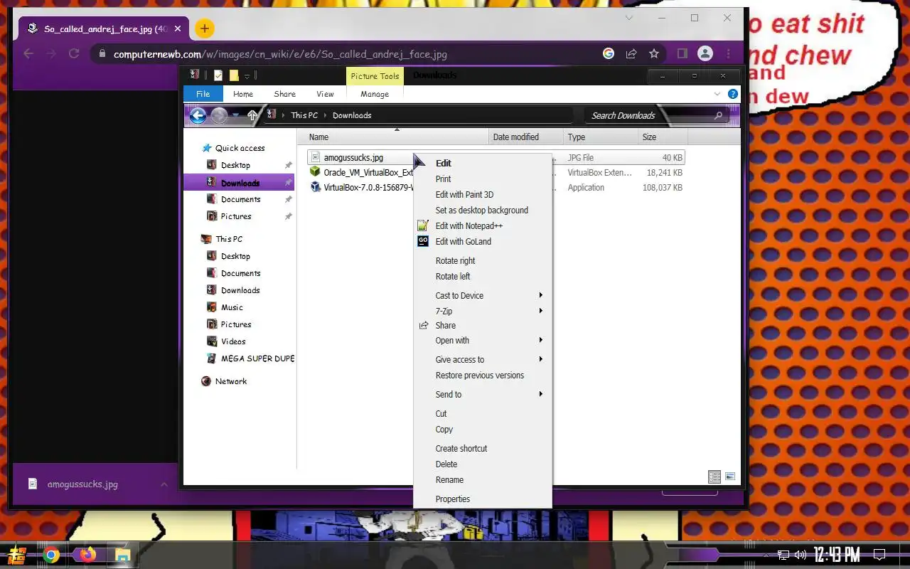910x569 pixels.
Task: Open network status in system tray
Action: pos(783,555)
